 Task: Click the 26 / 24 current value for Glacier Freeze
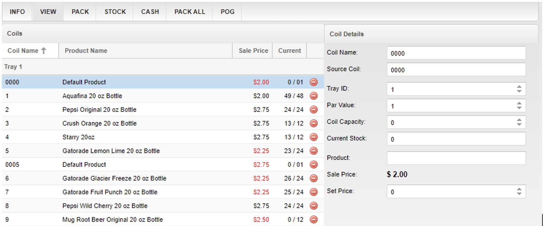pyautogui.click(x=294, y=178)
